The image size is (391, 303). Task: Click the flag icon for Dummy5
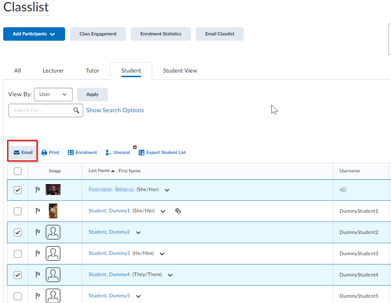pos(38,296)
